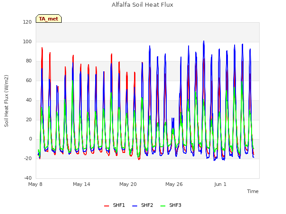
Task: Click the -20 y-axis tick label
Action: 28,159
